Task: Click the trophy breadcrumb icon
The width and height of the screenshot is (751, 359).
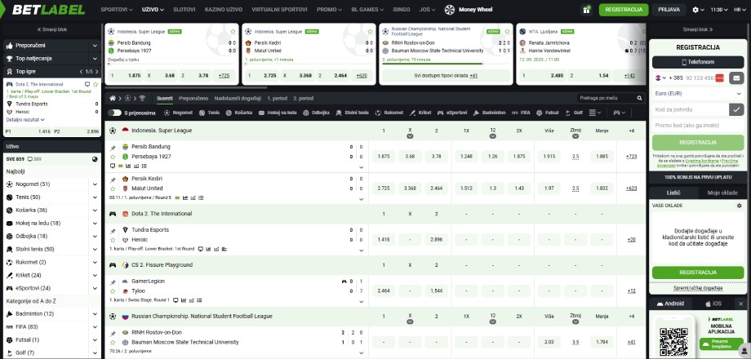Action: click(142, 98)
